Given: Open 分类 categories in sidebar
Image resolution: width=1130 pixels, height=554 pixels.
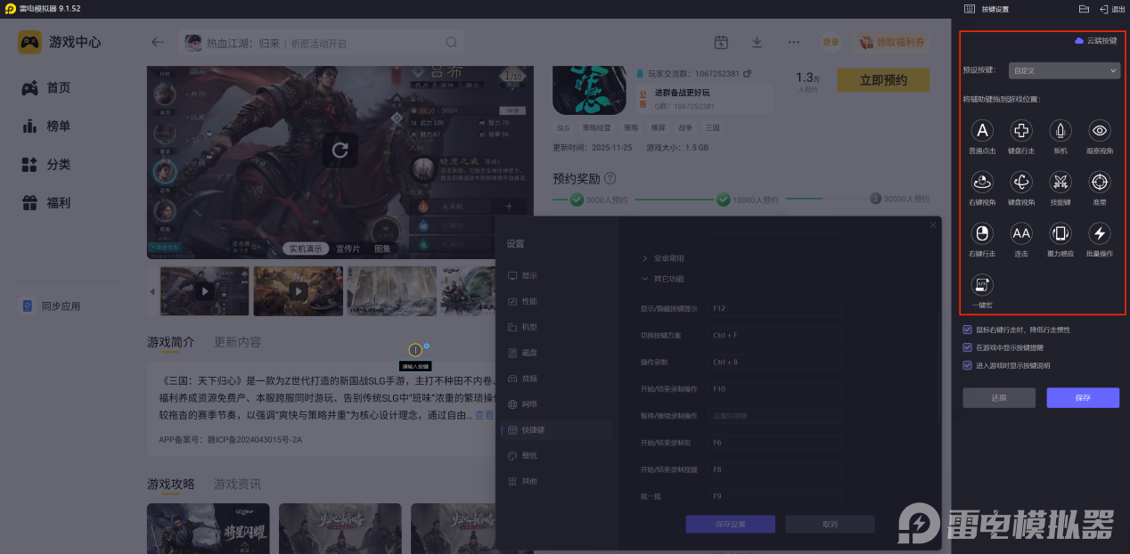Looking at the screenshot, I should click(x=47, y=165).
